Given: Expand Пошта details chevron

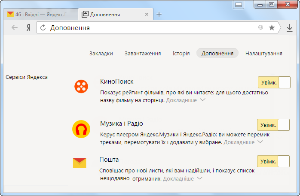Looking at the screenshot, I should coord(199,178).
